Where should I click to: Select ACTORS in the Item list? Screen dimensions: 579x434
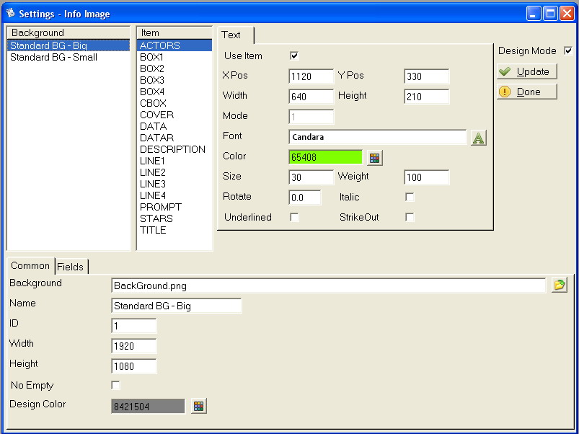click(174, 45)
